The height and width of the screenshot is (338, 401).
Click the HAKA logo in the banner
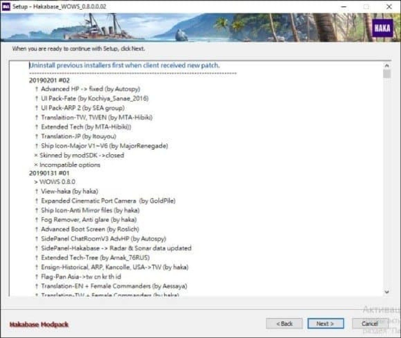click(x=382, y=28)
